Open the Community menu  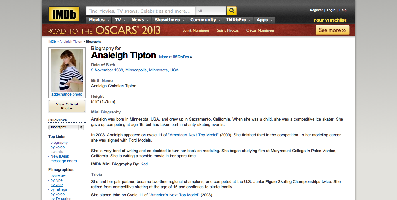click(x=205, y=20)
